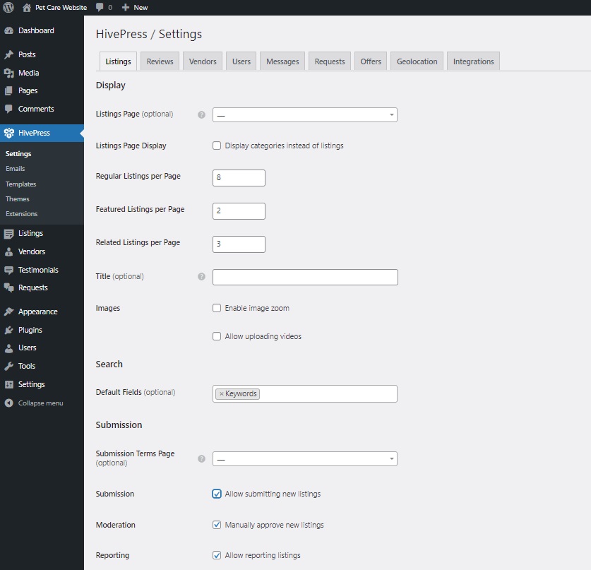
Task: Switch to the Geolocation tab
Action: pyautogui.click(x=417, y=61)
